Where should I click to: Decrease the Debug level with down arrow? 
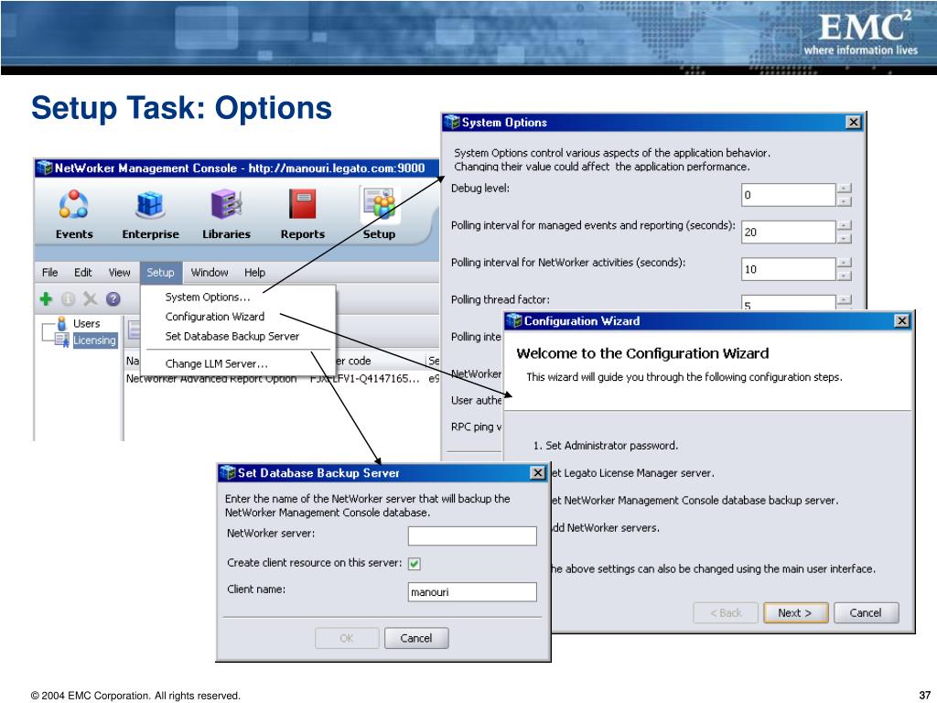click(x=844, y=201)
